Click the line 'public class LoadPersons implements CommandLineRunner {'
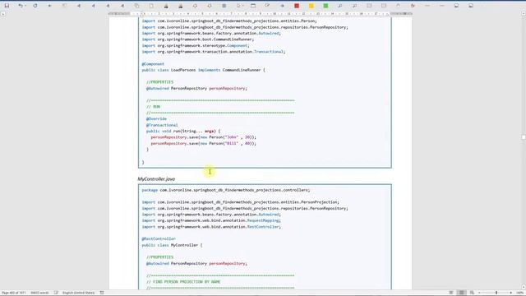The height and width of the screenshot is (296, 526). 203,70
